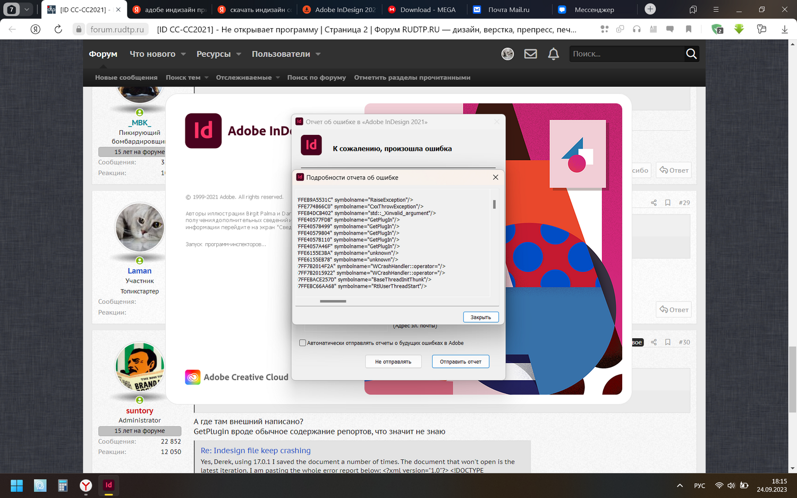Enable automatic error report sending checkbox
This screenshot has width=797, height=498.
(x=302, y=343)
